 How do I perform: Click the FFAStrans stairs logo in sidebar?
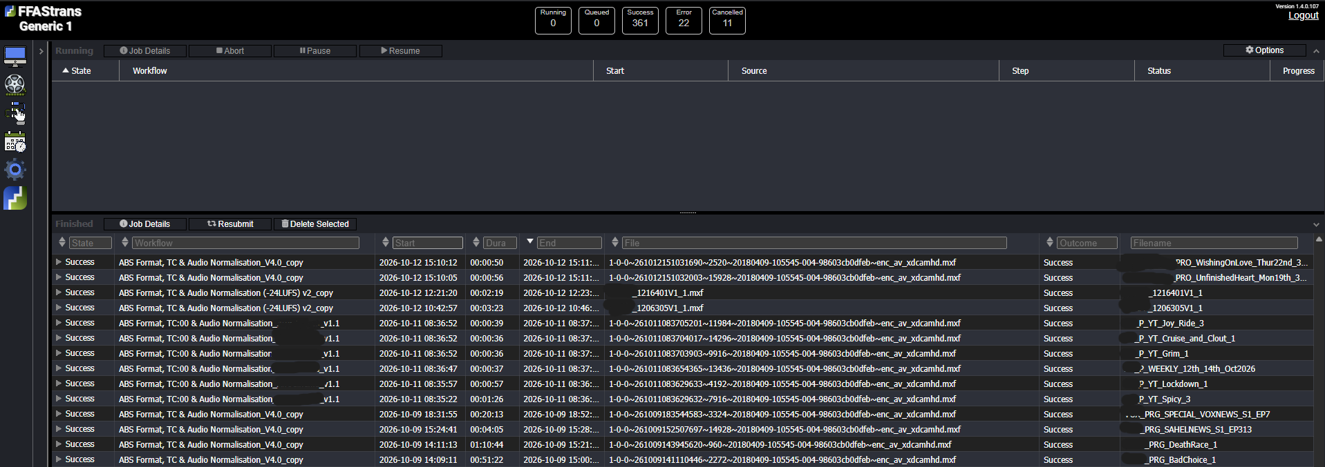point(15,198)
